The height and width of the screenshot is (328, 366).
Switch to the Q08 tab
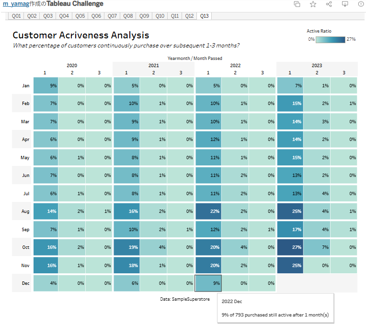tap(128, 16)
